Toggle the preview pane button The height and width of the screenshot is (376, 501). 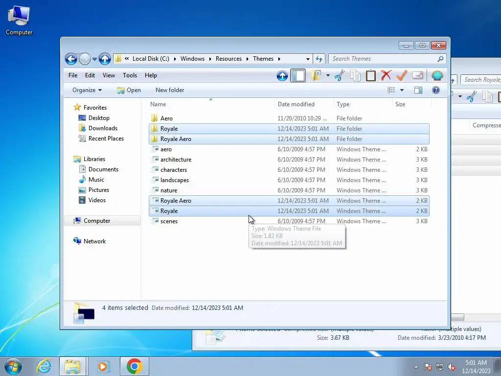coord(418,90)
